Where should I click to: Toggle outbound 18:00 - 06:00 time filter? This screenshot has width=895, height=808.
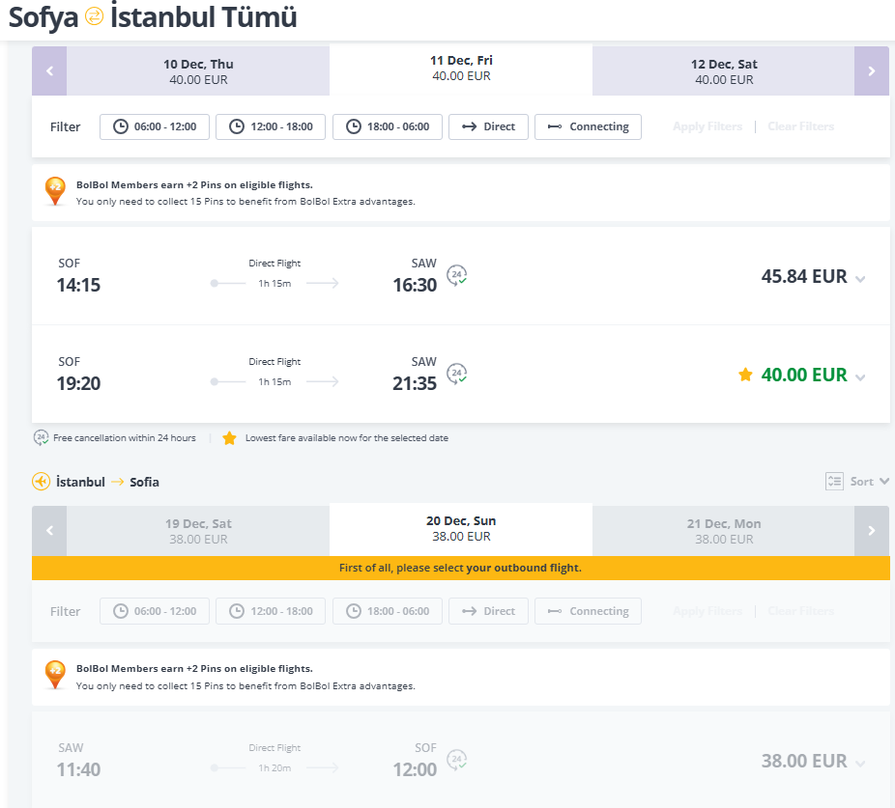pyautogui.click(x=388, y=126)
